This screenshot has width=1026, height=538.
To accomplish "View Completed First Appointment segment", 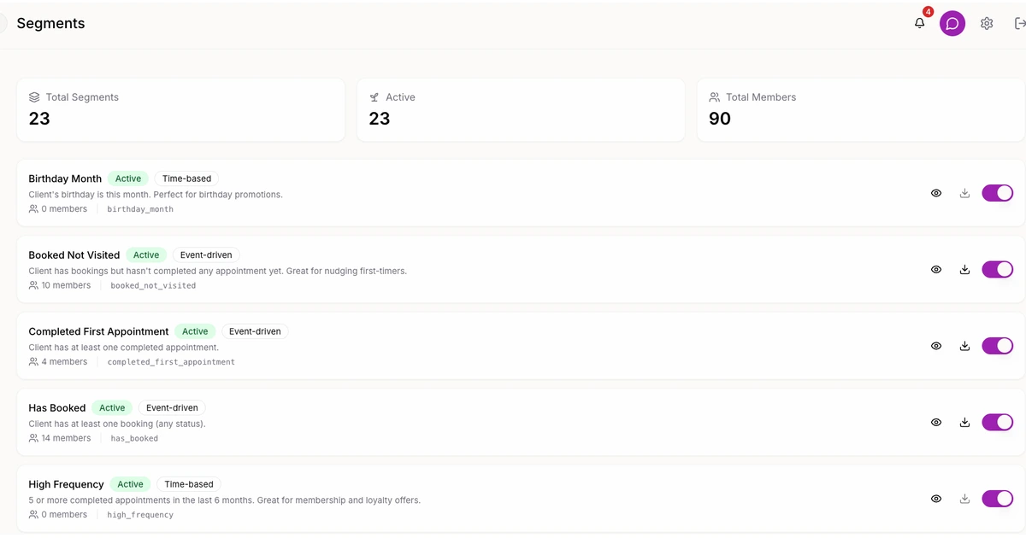I will pos(936,346).
